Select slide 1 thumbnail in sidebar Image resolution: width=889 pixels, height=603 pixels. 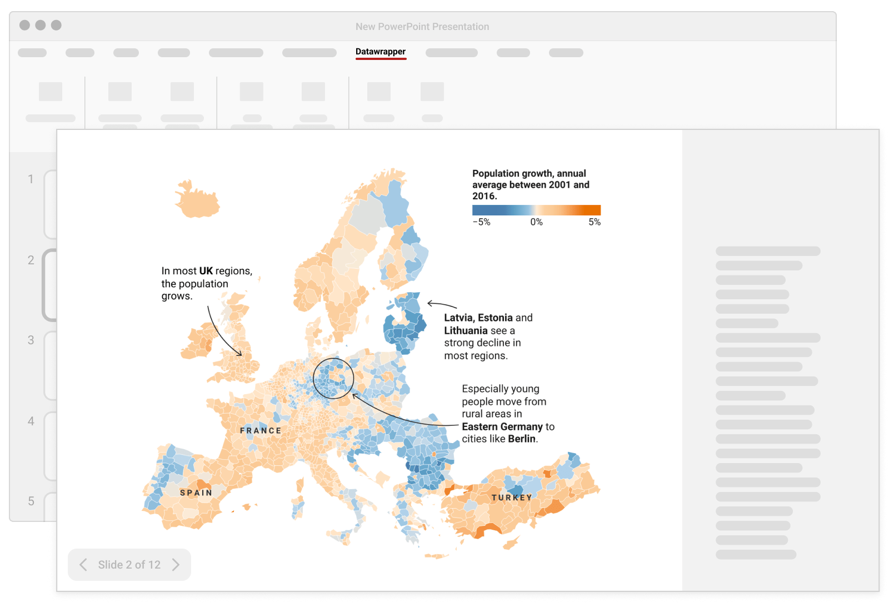[x=50, y=204]
